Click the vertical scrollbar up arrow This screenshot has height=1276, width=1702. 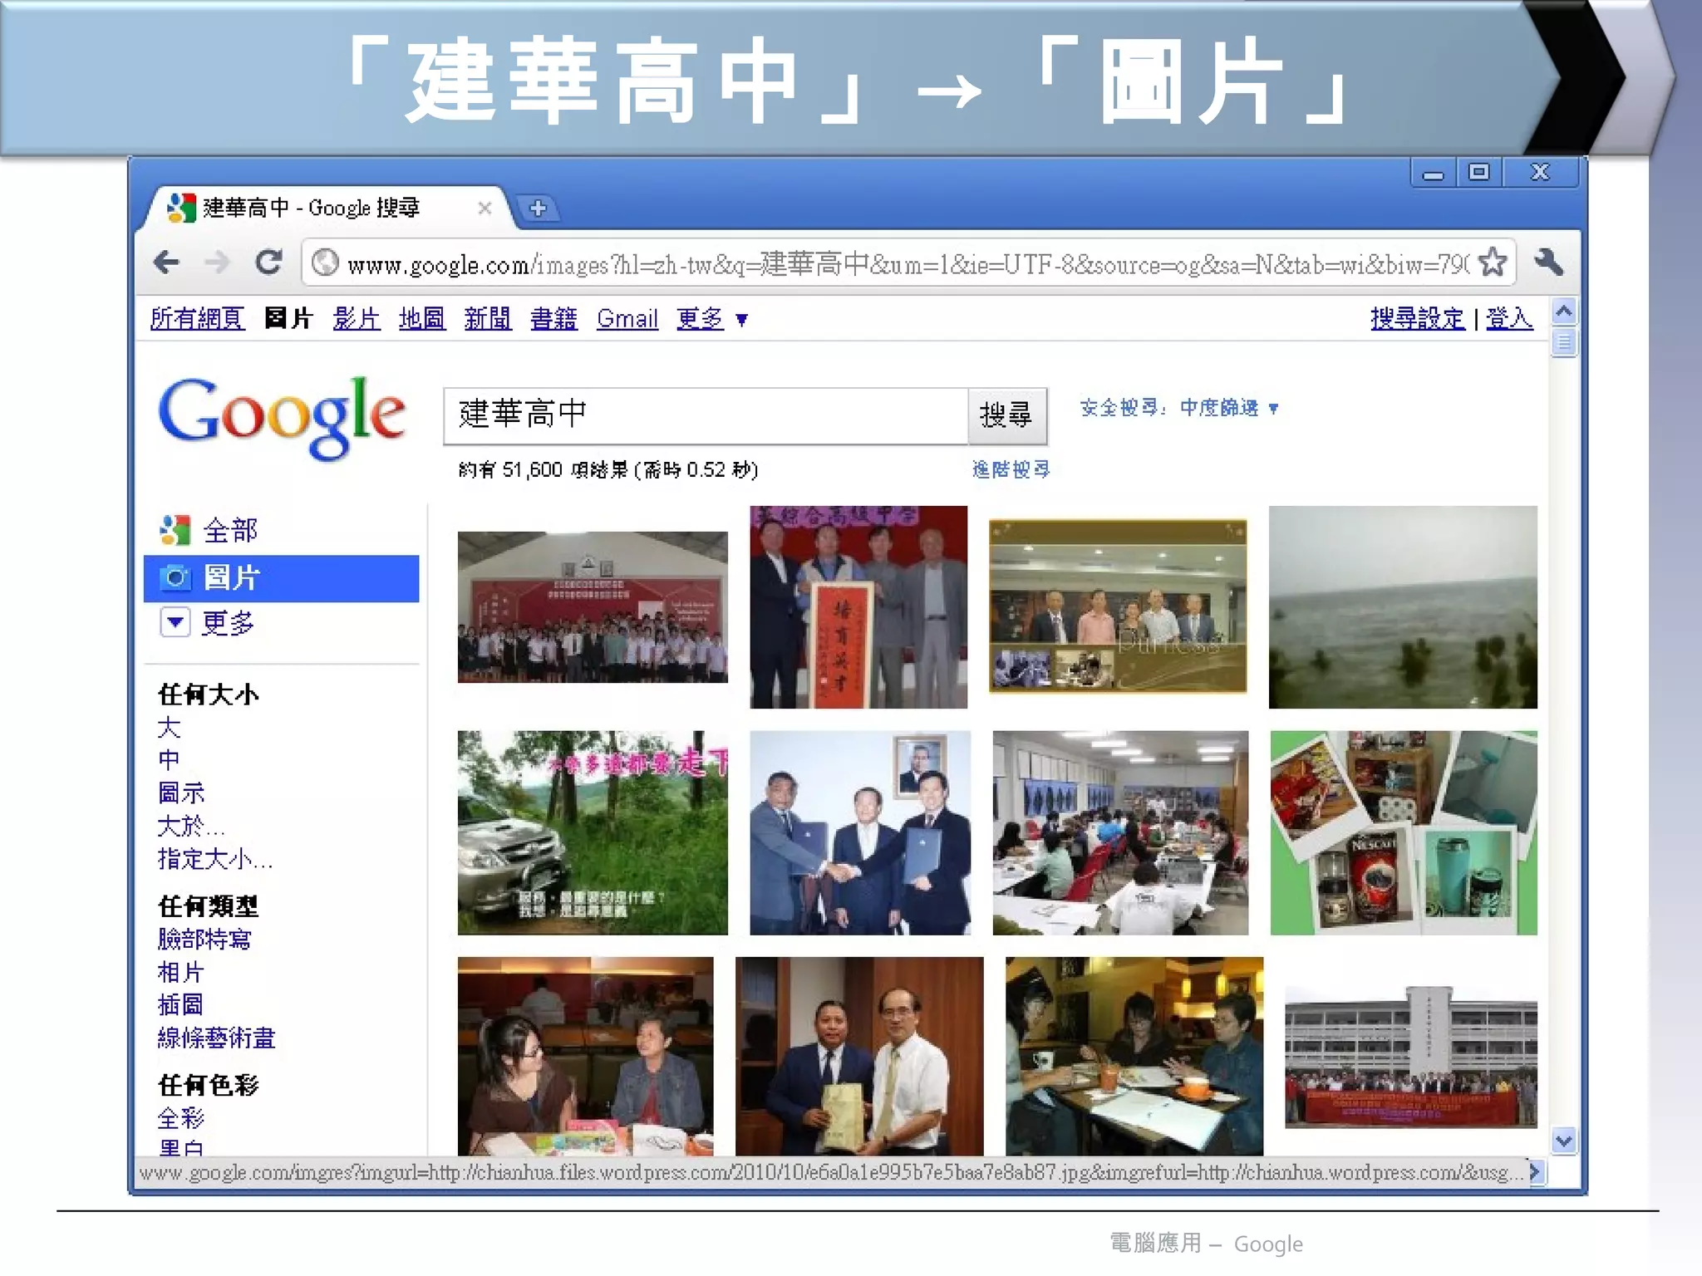[1564, 312]
